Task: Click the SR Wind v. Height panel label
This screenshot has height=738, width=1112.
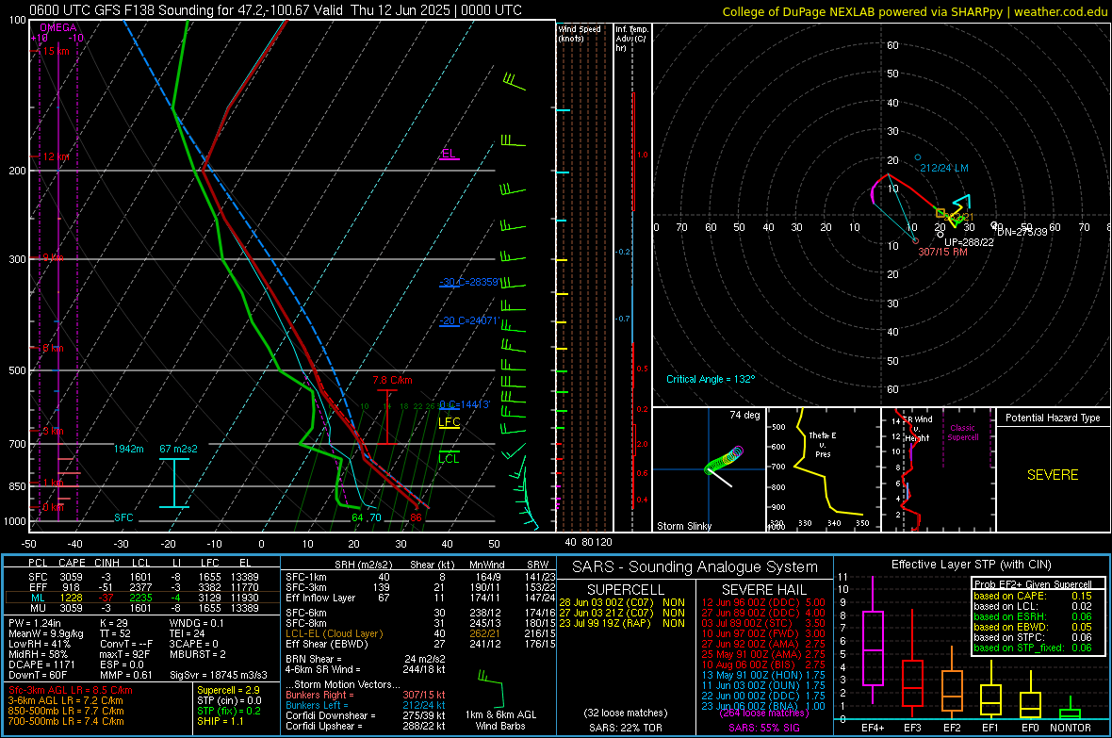Action: click(917, 429)
